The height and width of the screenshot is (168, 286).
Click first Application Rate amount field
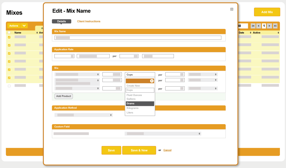[x=64, y=56]
